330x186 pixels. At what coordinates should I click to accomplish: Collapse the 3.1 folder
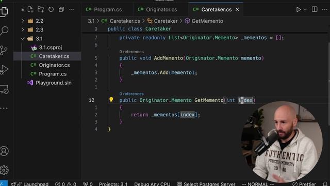click(23, 39)
